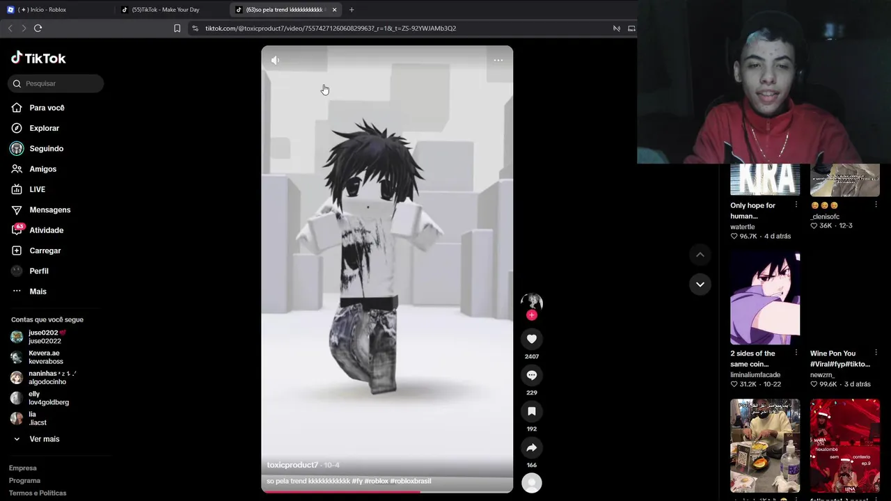This screenshot has height=501, width=891.
Task: Open Termos e Políticas footer link
Action: pos(38,493)
